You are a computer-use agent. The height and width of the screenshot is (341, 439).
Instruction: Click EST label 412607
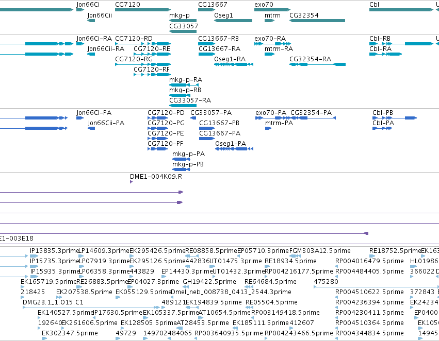click(x=302, y=323)
